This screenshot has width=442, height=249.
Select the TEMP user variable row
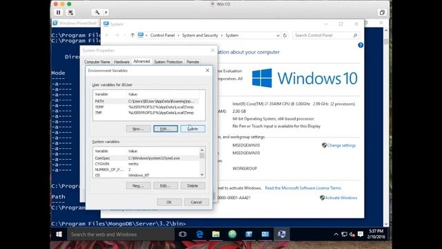146,107
